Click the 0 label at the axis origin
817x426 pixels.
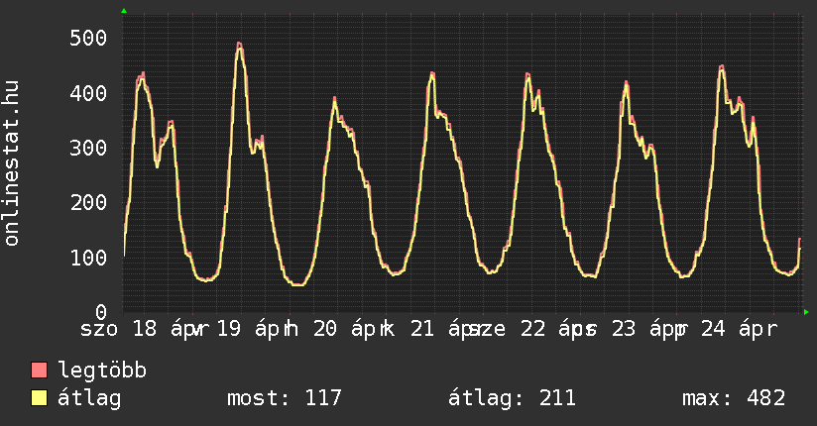pos(100,312)
